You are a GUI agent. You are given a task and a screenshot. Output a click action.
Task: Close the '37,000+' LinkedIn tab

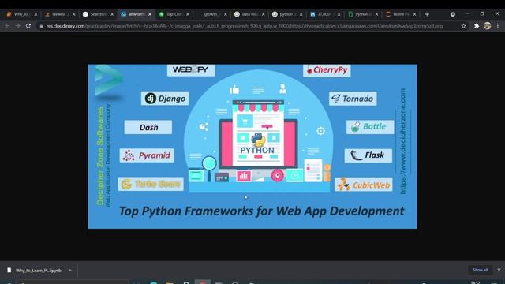(x=339, y=14)
